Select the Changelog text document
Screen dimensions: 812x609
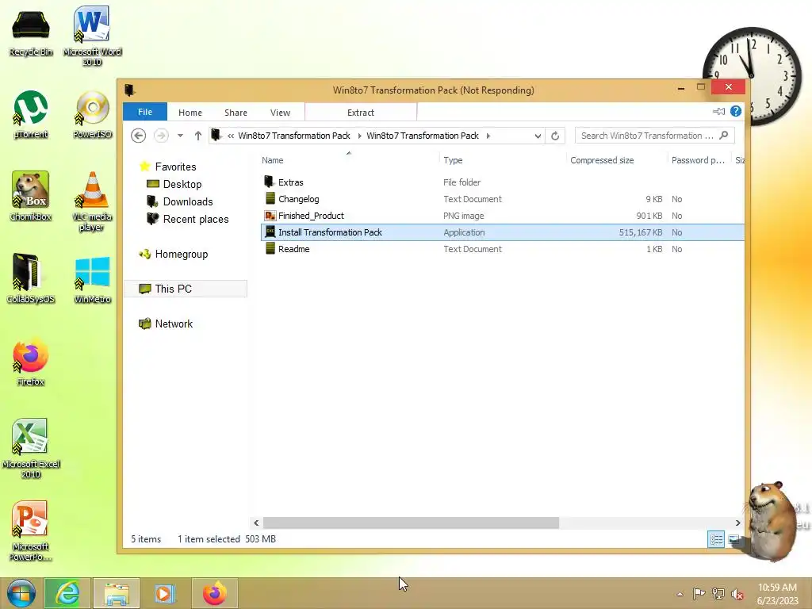[x=502, y=199]
